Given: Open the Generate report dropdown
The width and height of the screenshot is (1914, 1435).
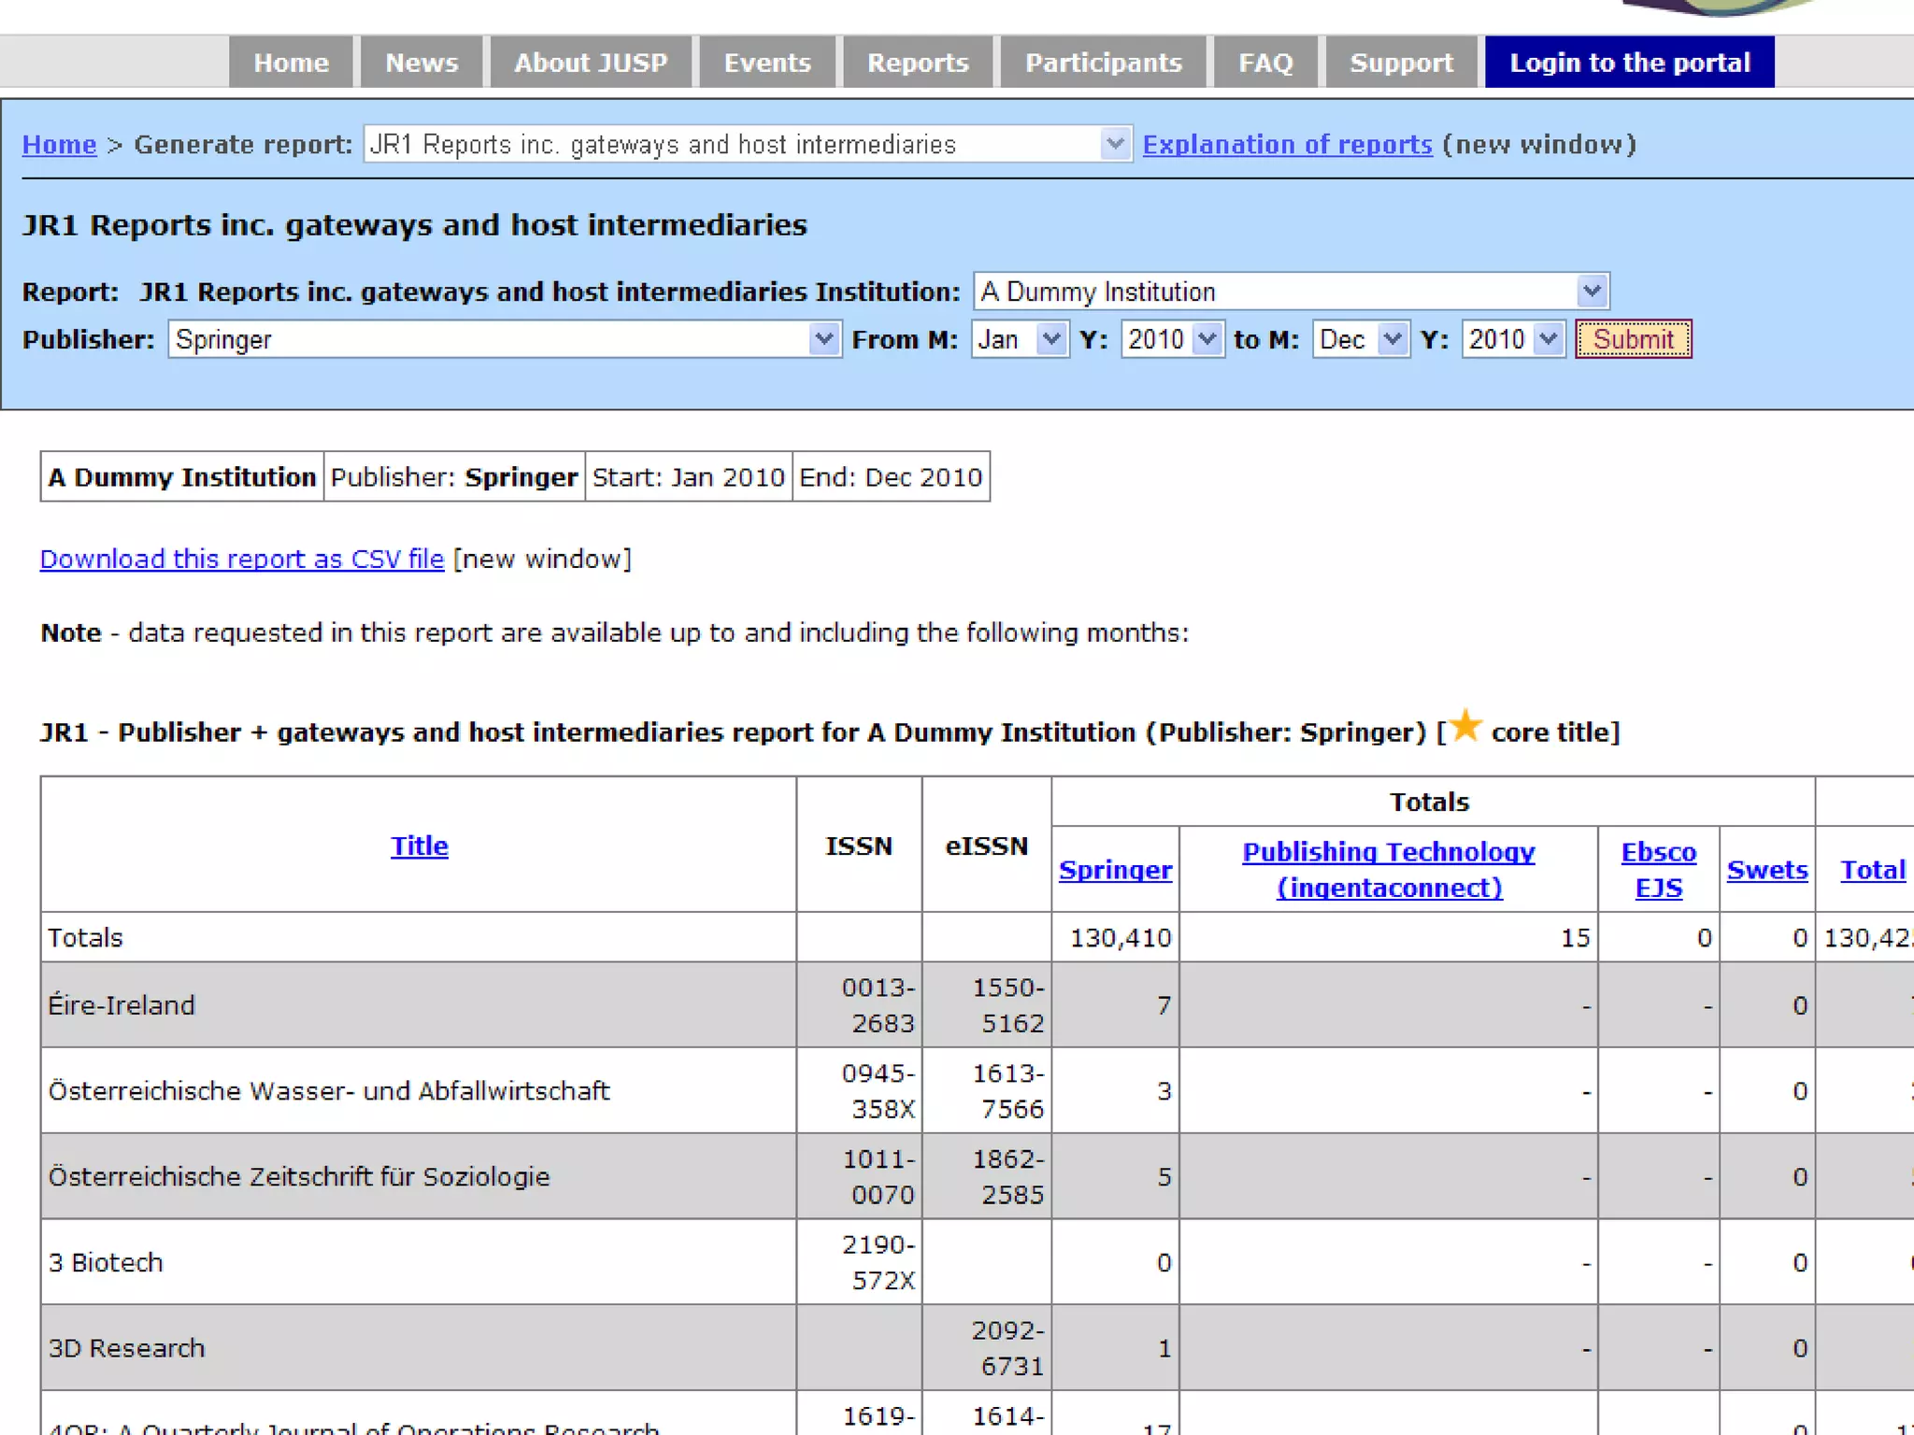Looking at the screenshot, I should click(748, 145).
